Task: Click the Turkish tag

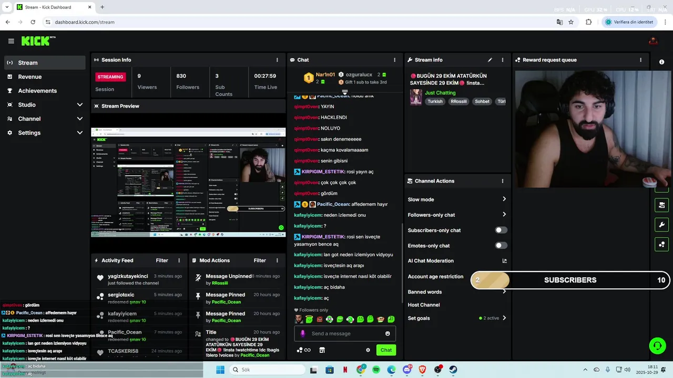Action: click(x=435, y=101)
